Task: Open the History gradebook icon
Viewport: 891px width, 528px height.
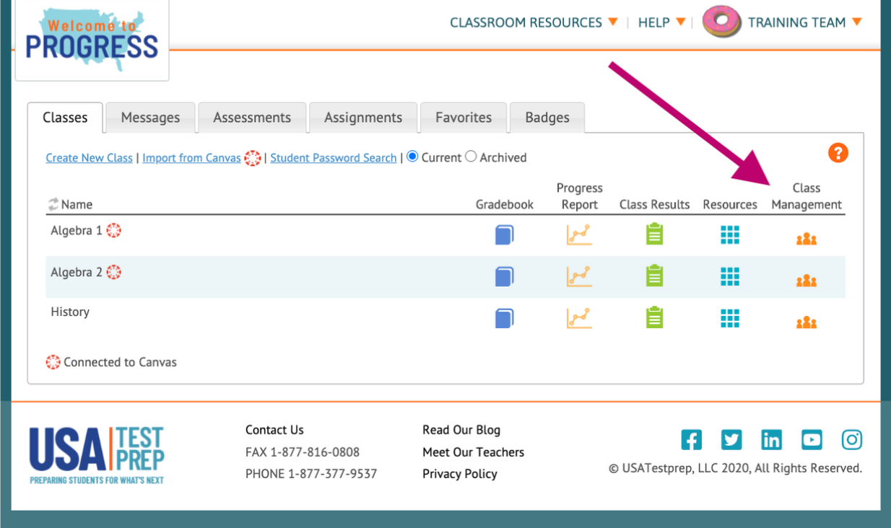Action: tap(504, 318)
